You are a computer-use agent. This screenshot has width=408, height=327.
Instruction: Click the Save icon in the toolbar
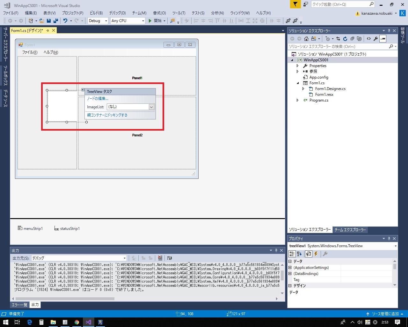(x=49, y=21)
